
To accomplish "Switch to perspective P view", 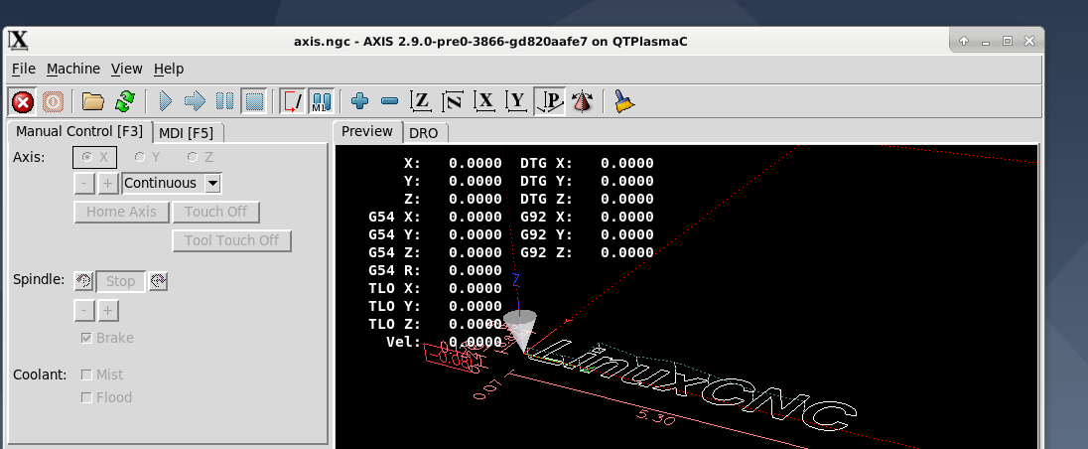I will click(550, 102).
